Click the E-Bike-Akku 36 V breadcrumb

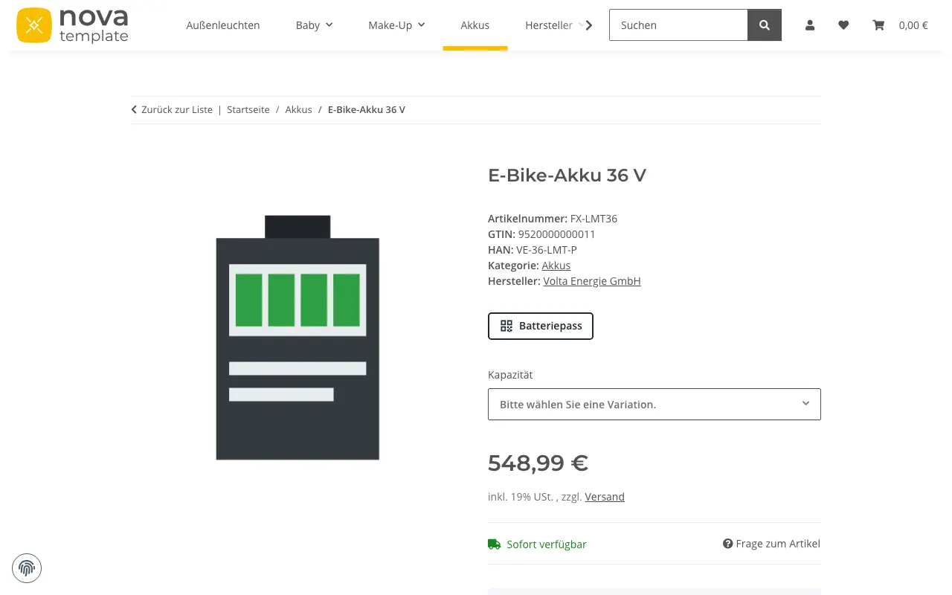point(367,109)
